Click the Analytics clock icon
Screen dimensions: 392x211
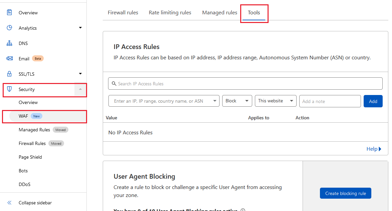point(9,28)
